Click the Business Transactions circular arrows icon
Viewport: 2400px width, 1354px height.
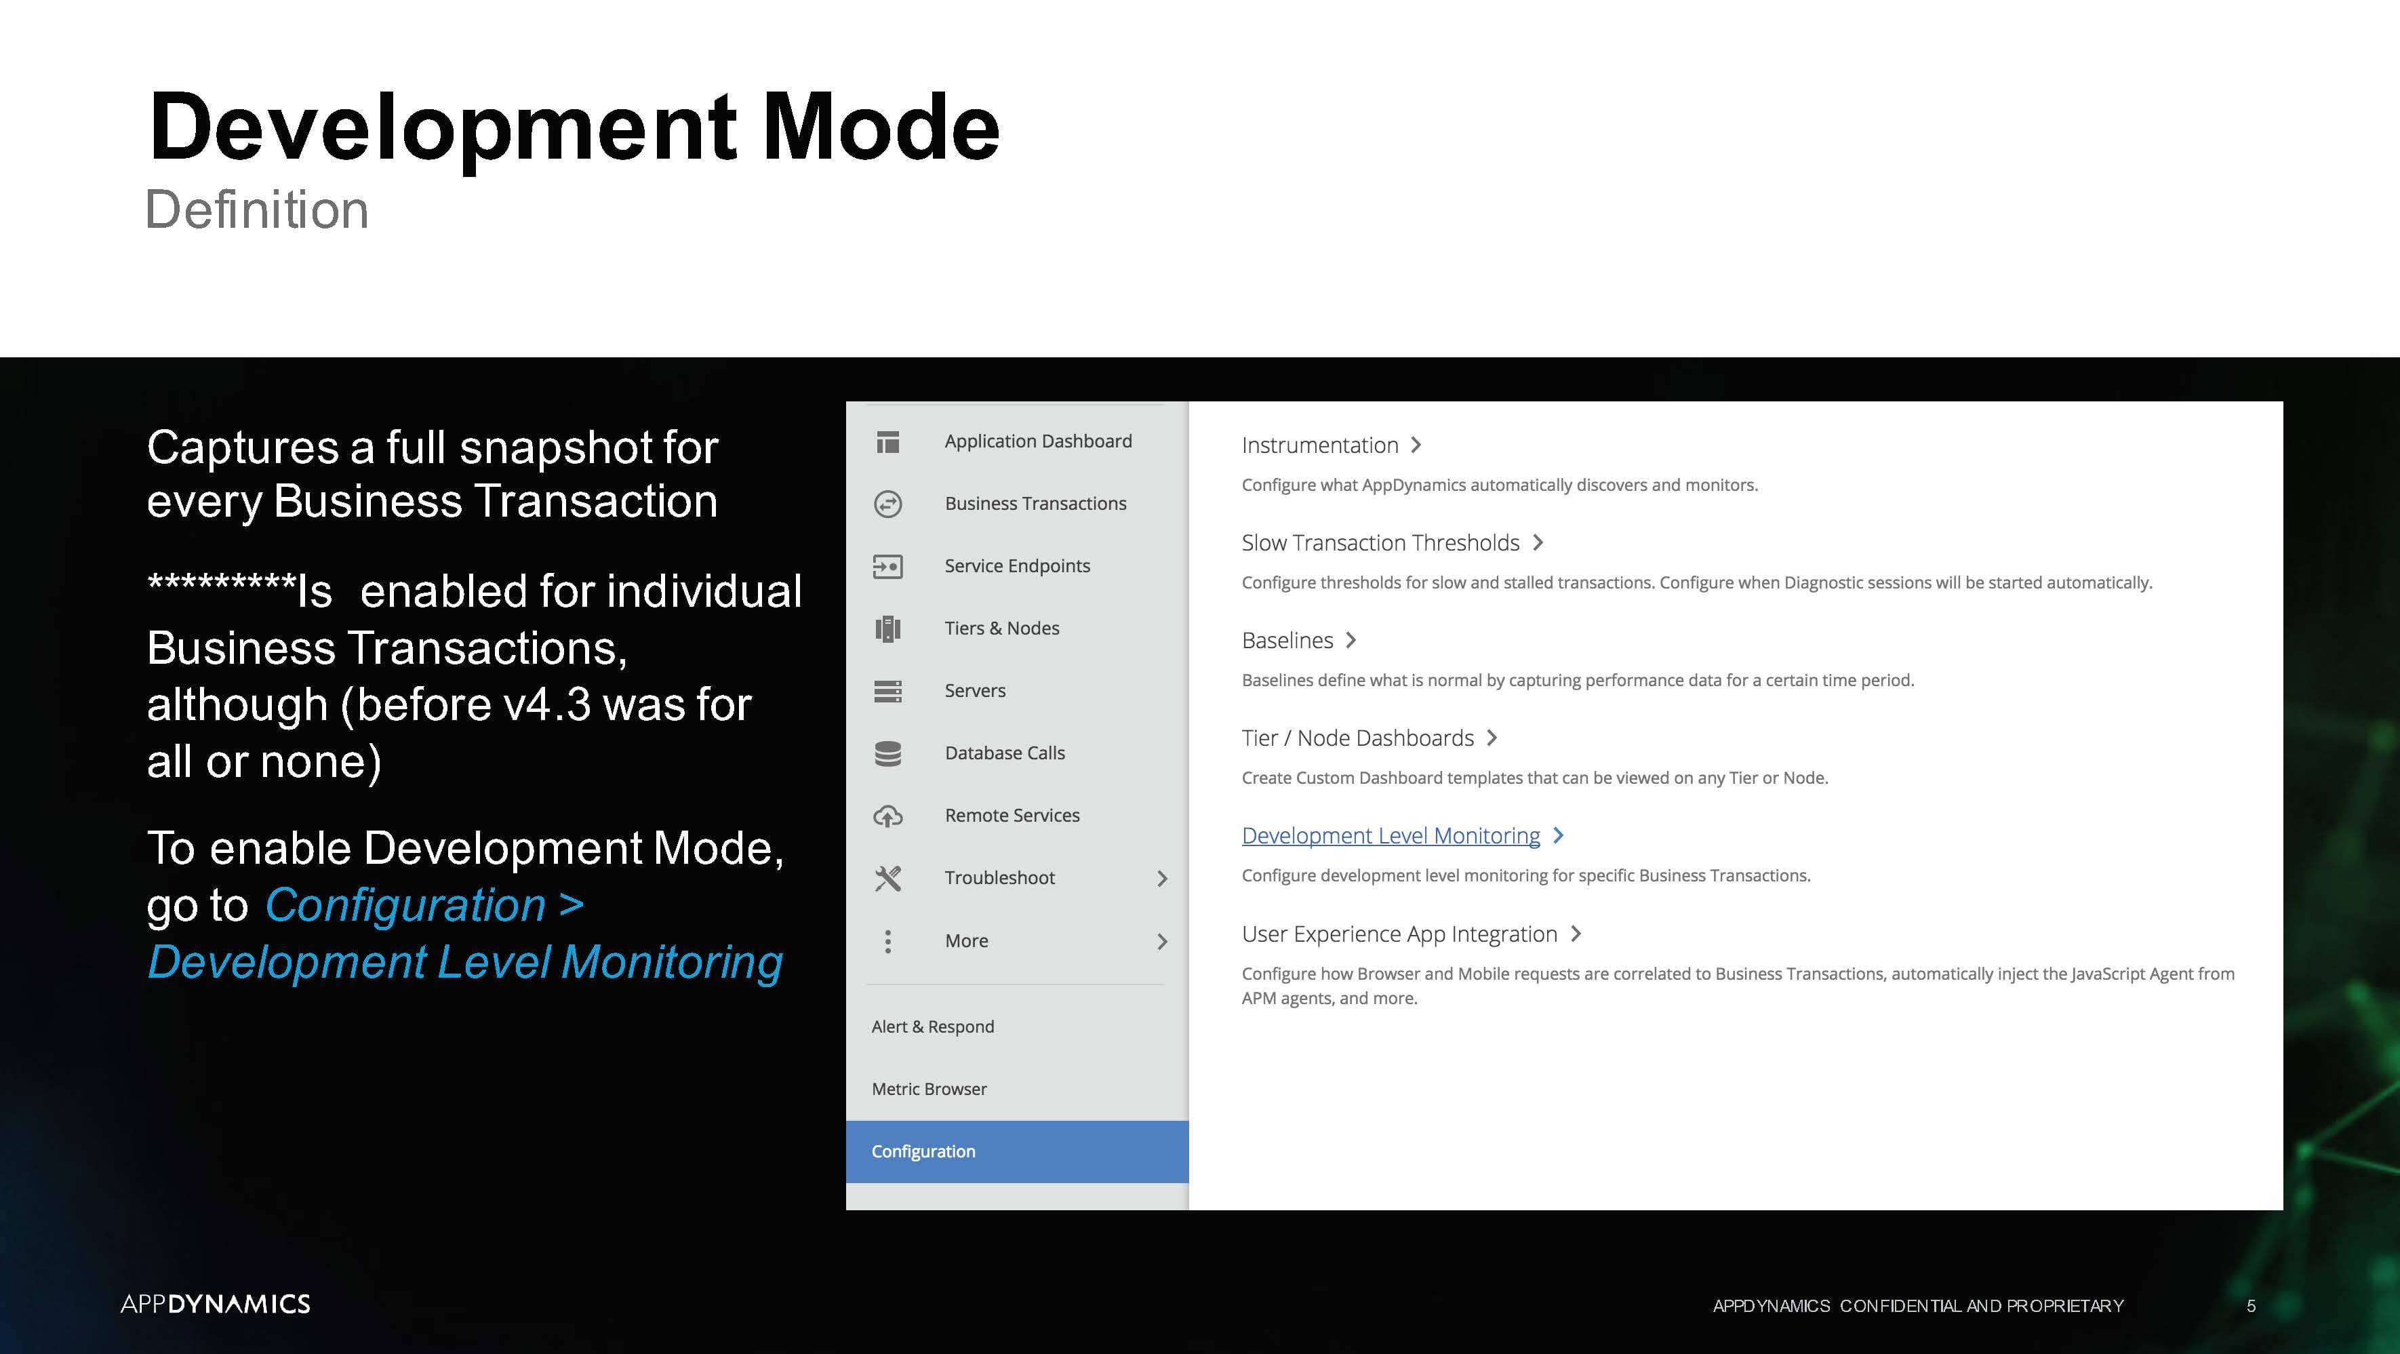click(x=888, y=504)
